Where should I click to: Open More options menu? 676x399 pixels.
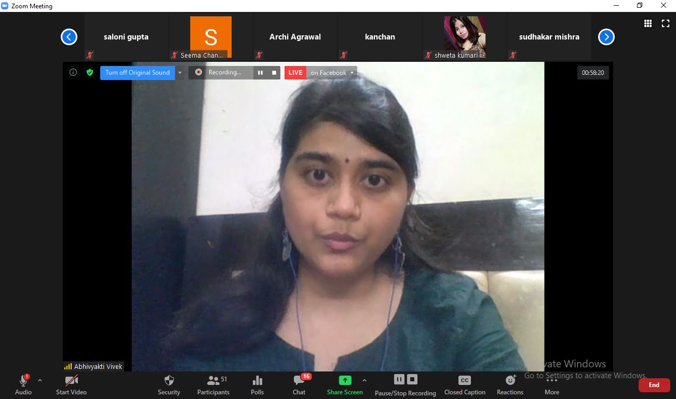(552, 385)
